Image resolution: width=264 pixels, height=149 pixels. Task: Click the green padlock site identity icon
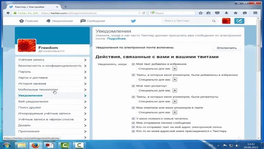[15, 13]
